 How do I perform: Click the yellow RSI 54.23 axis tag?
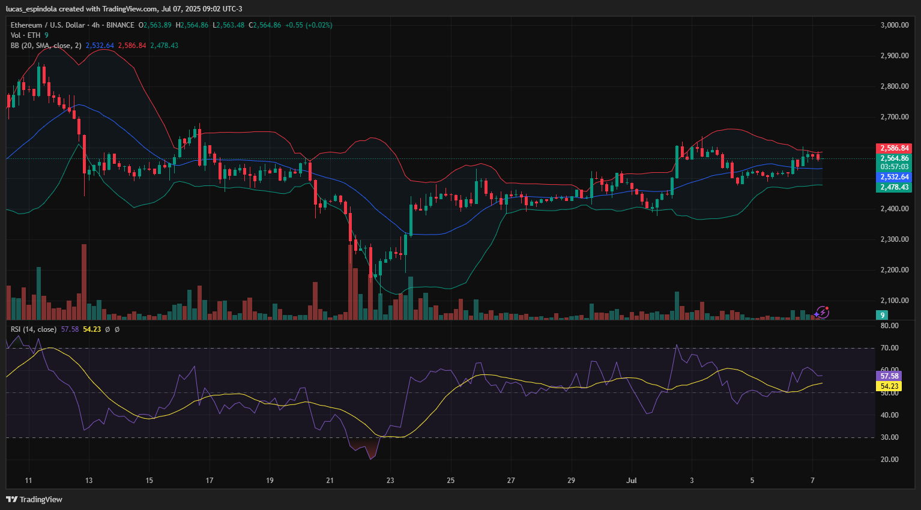coord(889,386)
